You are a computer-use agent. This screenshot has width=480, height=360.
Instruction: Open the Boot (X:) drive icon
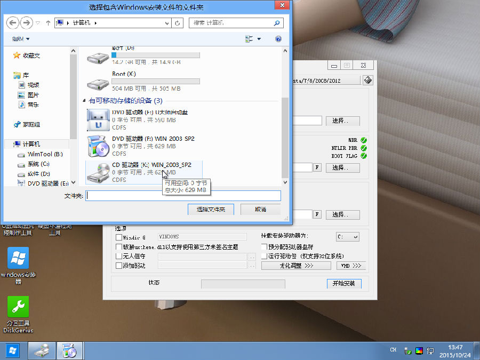[98, 84]
